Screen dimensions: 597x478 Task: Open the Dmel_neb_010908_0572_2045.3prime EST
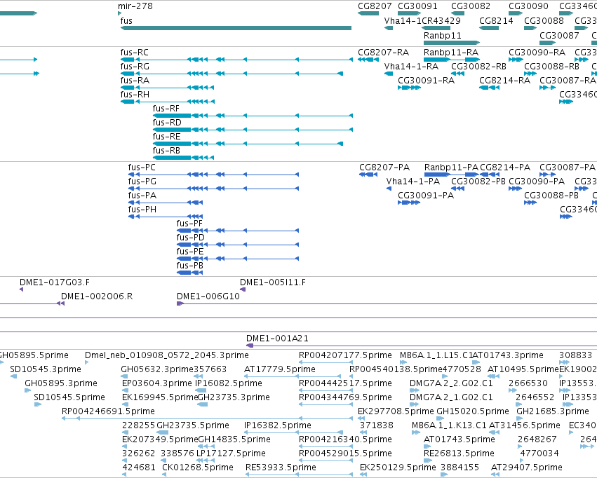(87, 362)
